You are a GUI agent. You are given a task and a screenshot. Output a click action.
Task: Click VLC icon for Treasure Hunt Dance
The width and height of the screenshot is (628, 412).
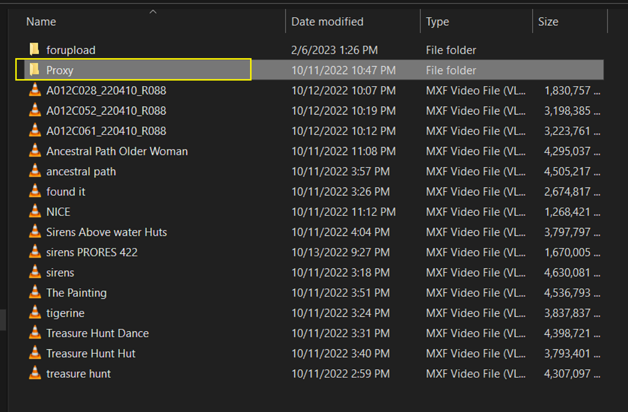(34, 333)
